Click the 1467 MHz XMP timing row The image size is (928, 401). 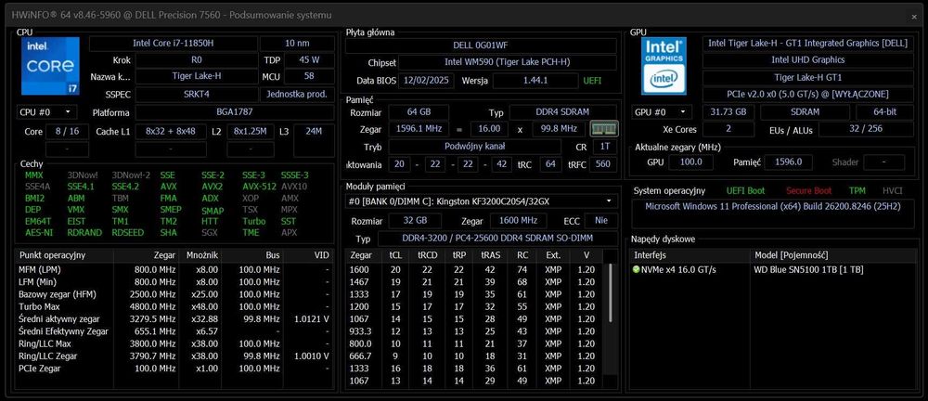475,282
